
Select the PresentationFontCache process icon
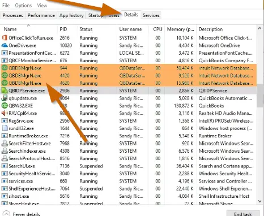point(5,53)
